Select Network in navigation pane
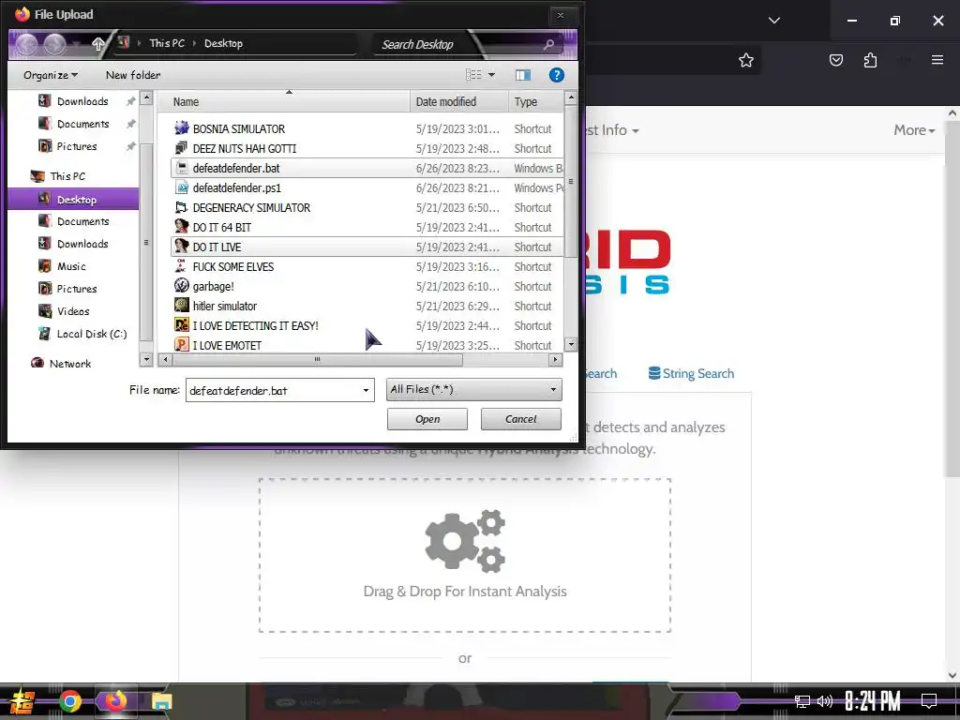The width and height of the screenshot is (960, 720). click(69, 364)
